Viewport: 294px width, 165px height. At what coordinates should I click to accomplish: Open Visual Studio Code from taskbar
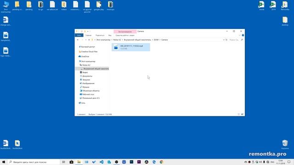(102, 162)
